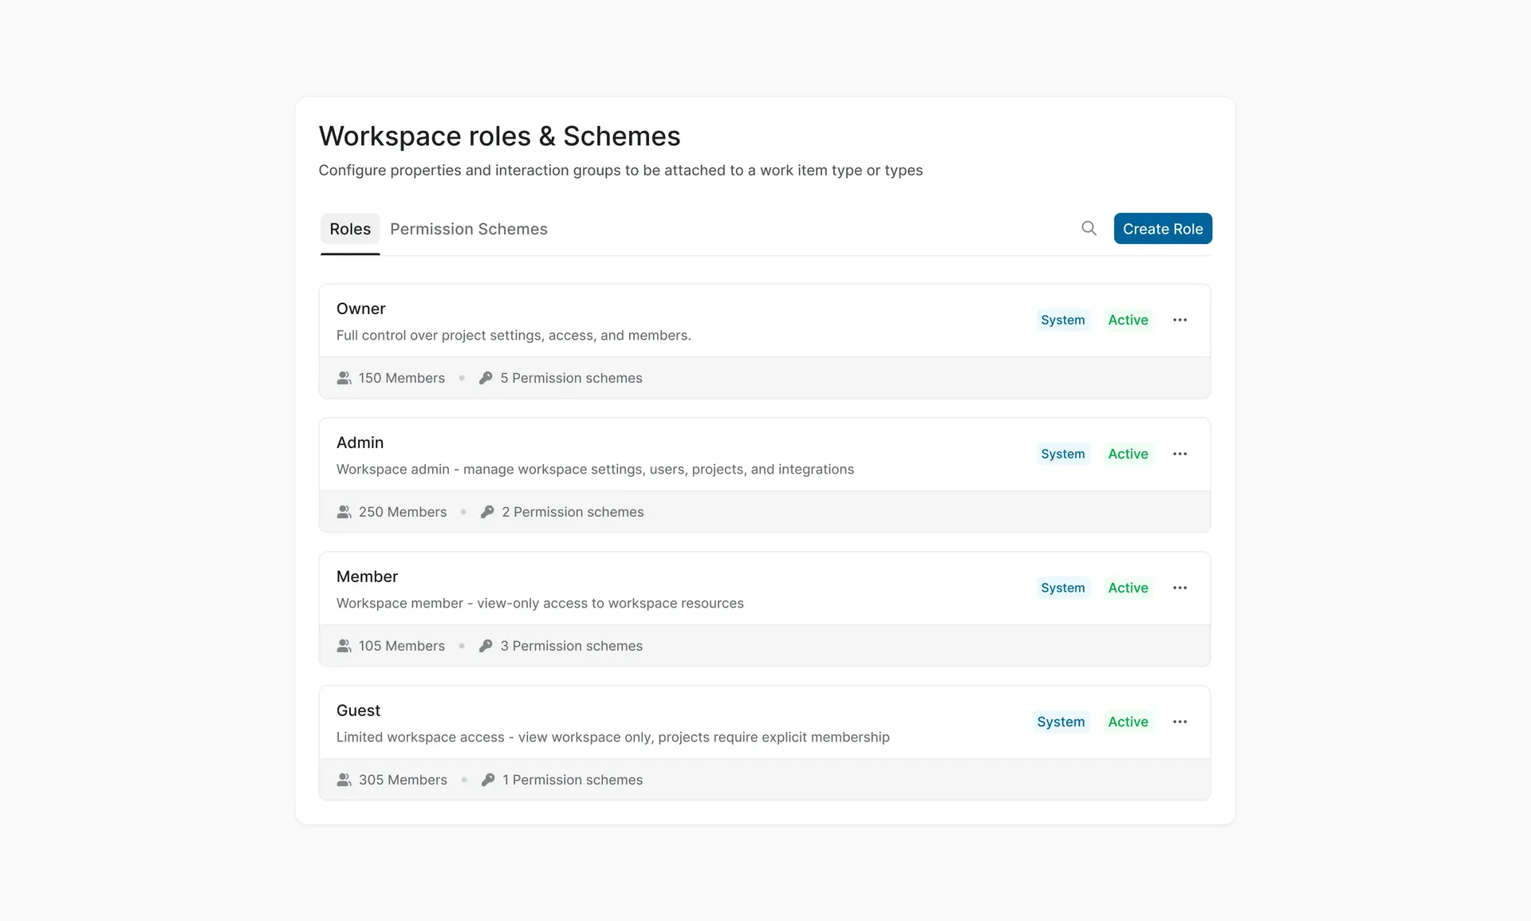Viewport: 1531px width, 921px height.
Task: Click the members icon next to 150 Members
Action: tap(344, 378)
